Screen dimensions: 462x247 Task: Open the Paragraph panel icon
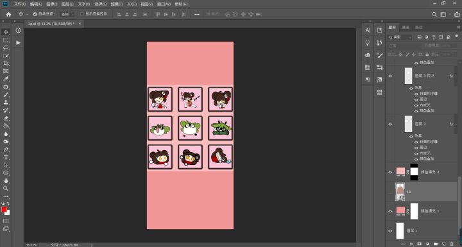coord(368,80)
